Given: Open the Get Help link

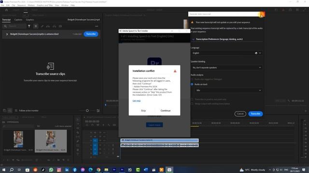Looking at the screenshot, I should (x=137, y=100).
